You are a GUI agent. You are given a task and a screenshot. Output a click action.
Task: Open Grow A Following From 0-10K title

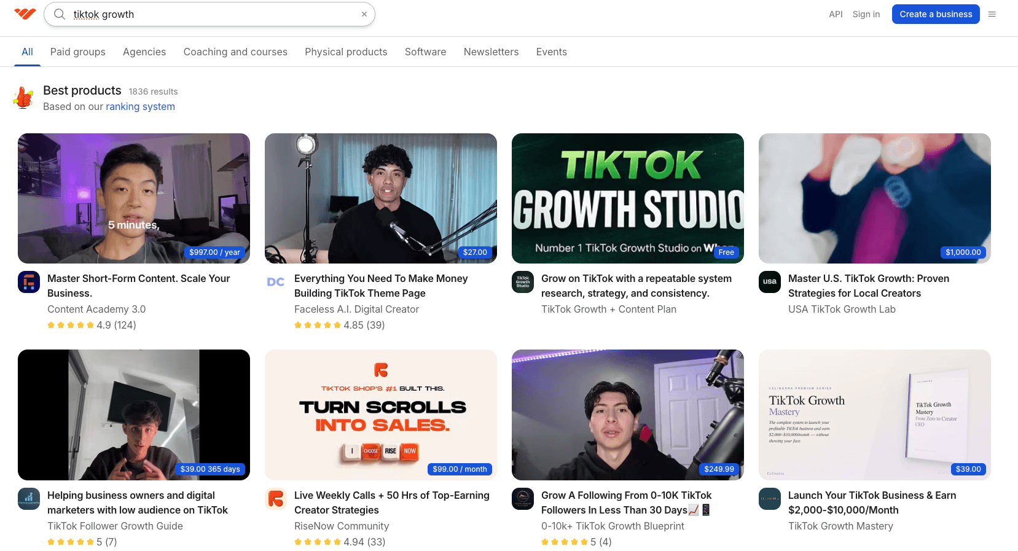pyautogui.click(x=627, y=502)
